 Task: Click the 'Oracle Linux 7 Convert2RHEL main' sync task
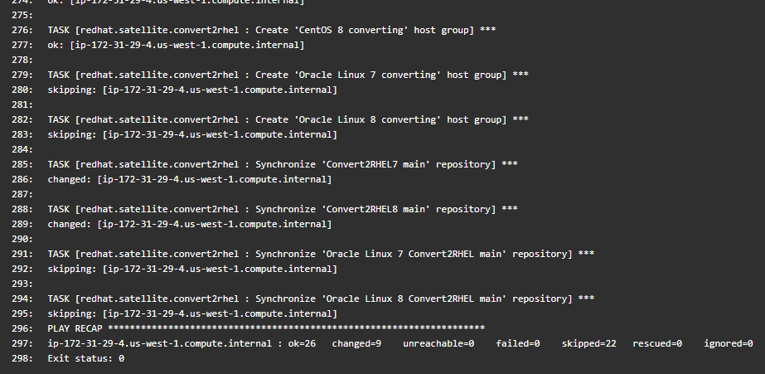tap(321, 254)
